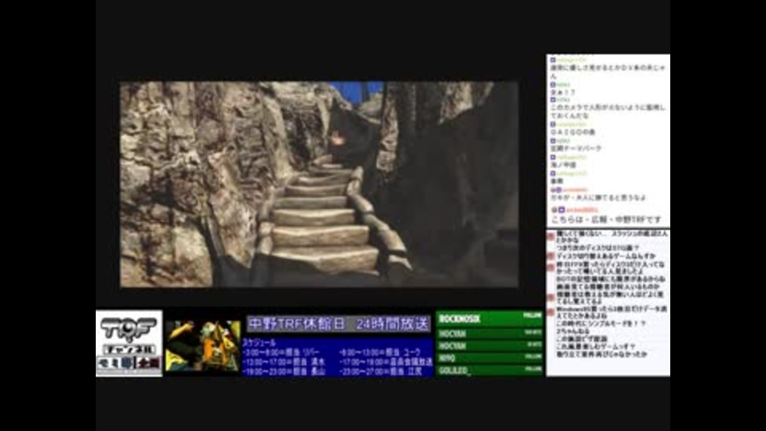
Task: Click user badge above 'こちらは・広報・中野TRFです' message
Action: tap(561, 210)
